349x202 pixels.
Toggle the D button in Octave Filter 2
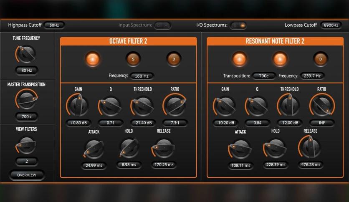coord(174,59)
